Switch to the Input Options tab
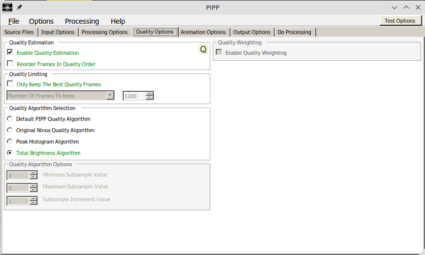425x255 pixels. click(58, 32)
